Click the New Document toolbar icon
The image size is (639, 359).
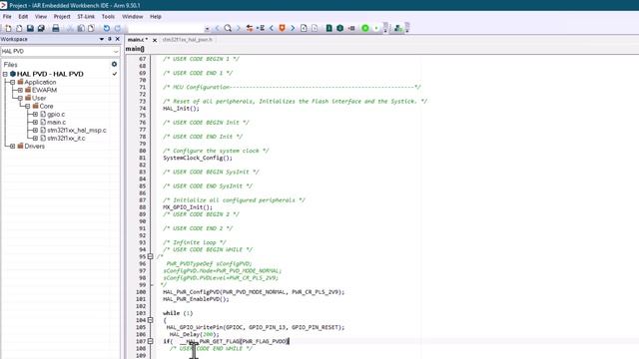click(x=8, y=28)
